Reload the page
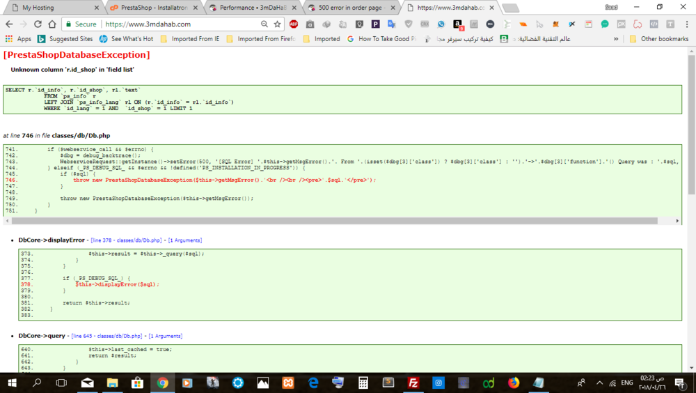Viewport: 696px width, 393px height. click(x=38, y=24)
